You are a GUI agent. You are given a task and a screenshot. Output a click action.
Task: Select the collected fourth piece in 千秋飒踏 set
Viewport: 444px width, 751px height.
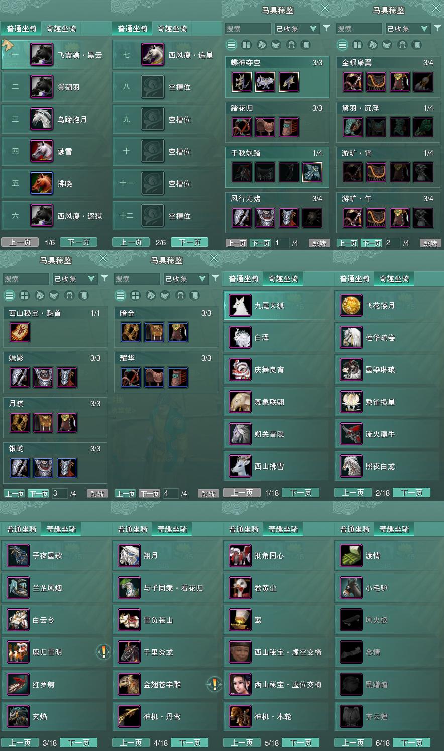coord(312,172)
